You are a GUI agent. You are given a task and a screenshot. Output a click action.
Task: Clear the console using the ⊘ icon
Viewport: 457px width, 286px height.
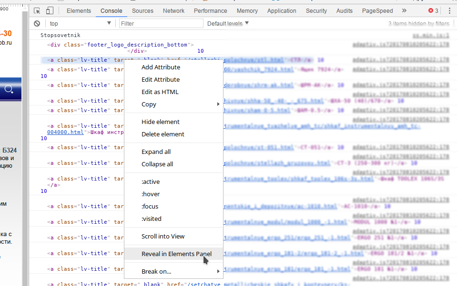coord(37,23)
